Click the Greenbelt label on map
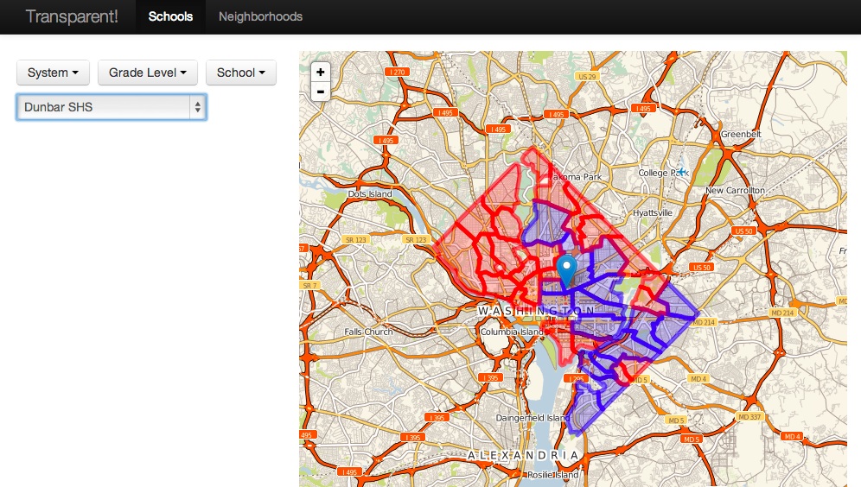Screen dimensions: 861x487 pos(740,135)
